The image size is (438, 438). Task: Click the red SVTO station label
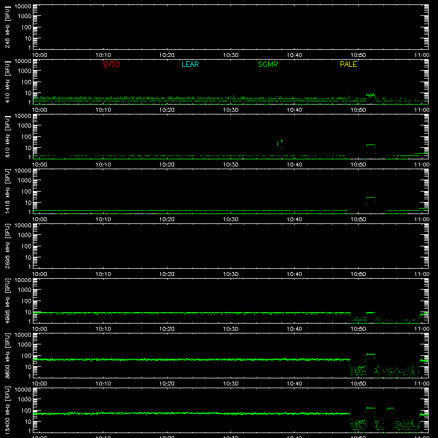coord(111,64)
